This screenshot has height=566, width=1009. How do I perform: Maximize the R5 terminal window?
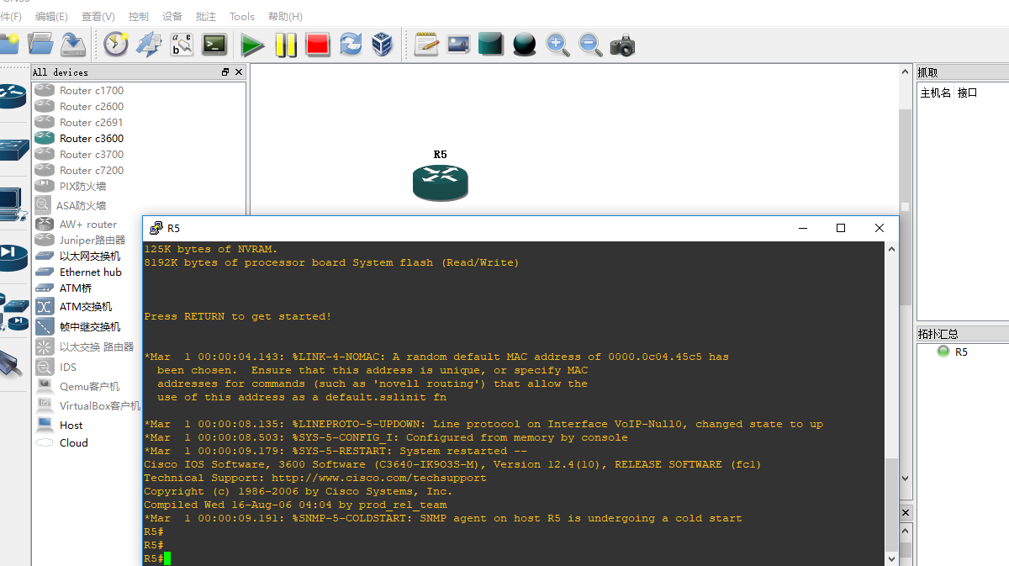click(x=841, y=228)
